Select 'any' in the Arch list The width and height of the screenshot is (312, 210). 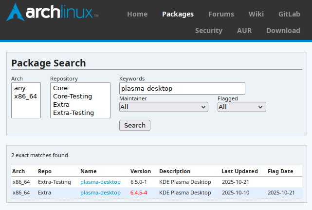pos(20,88)
